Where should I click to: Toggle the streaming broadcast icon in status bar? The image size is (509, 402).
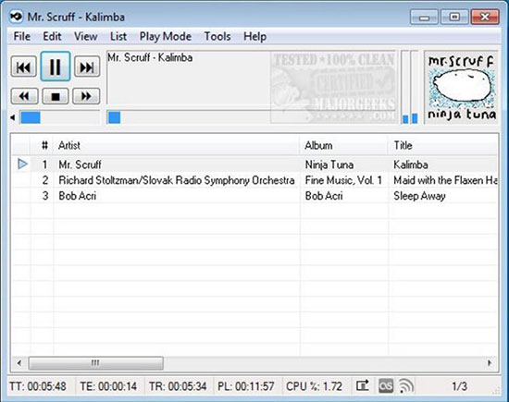406,385
